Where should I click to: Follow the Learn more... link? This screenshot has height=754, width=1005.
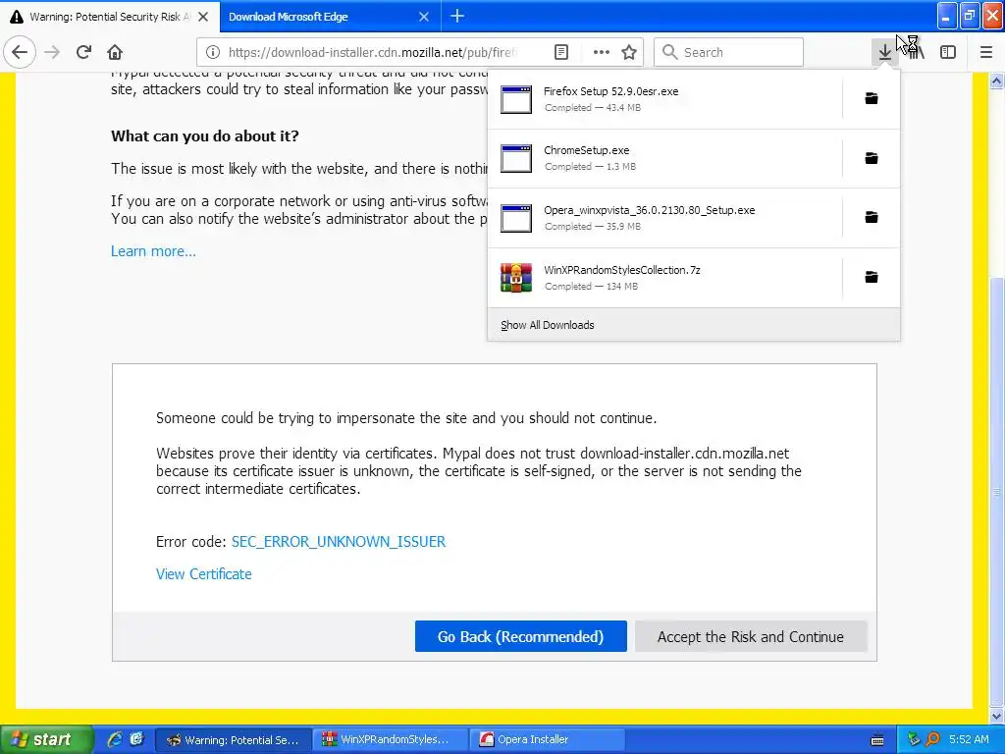pos(153,251)
